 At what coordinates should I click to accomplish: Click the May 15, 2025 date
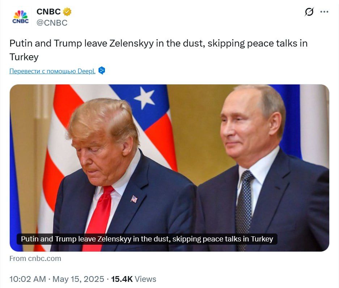(78, 279)
